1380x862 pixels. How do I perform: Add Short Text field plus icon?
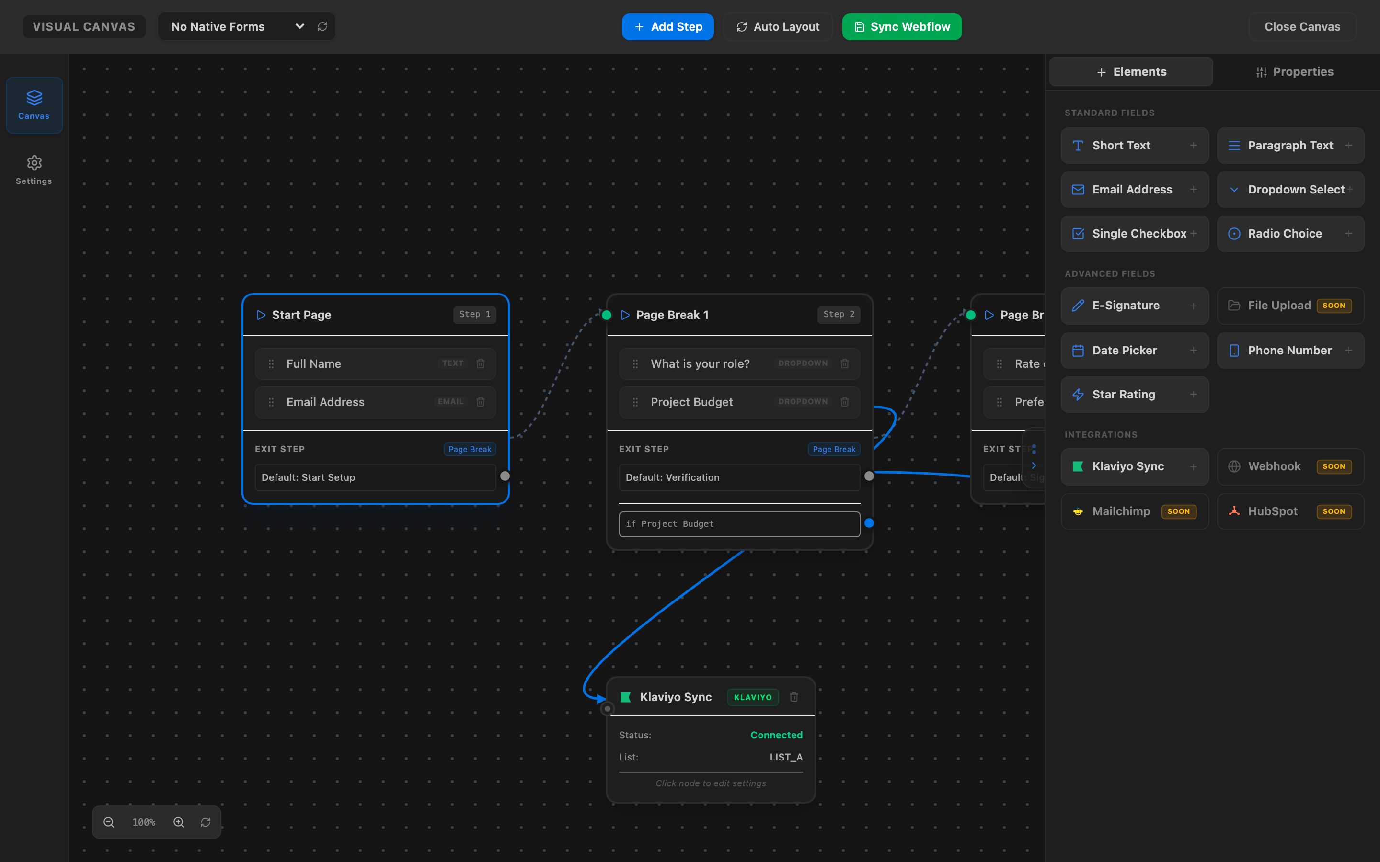[x=1193, y=146]
